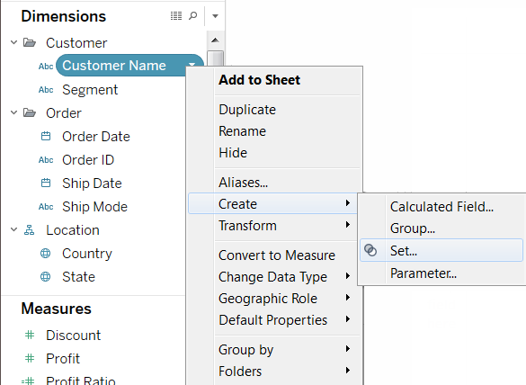Open the Customer Name pill dropdown arrow

[192, 64]
